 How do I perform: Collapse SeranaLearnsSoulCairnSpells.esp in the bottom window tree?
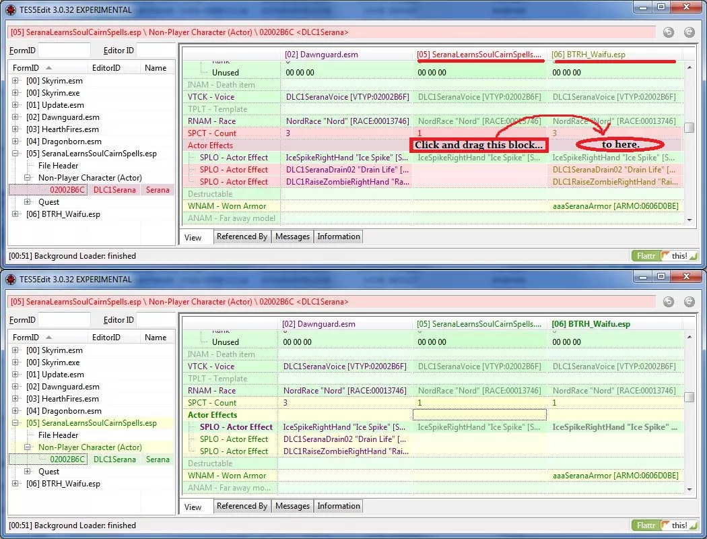(15, 423)
